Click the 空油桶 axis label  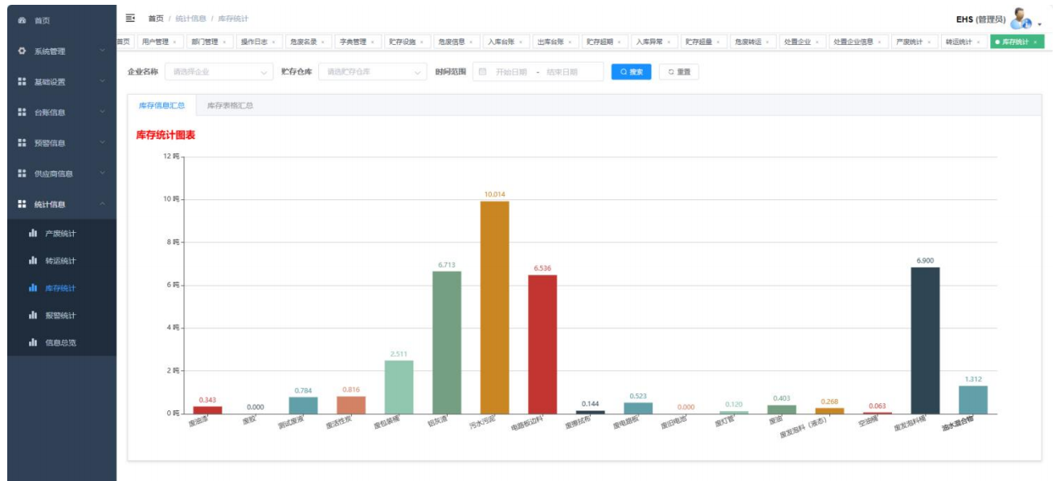pyautogui.click(x=868, y=421)
